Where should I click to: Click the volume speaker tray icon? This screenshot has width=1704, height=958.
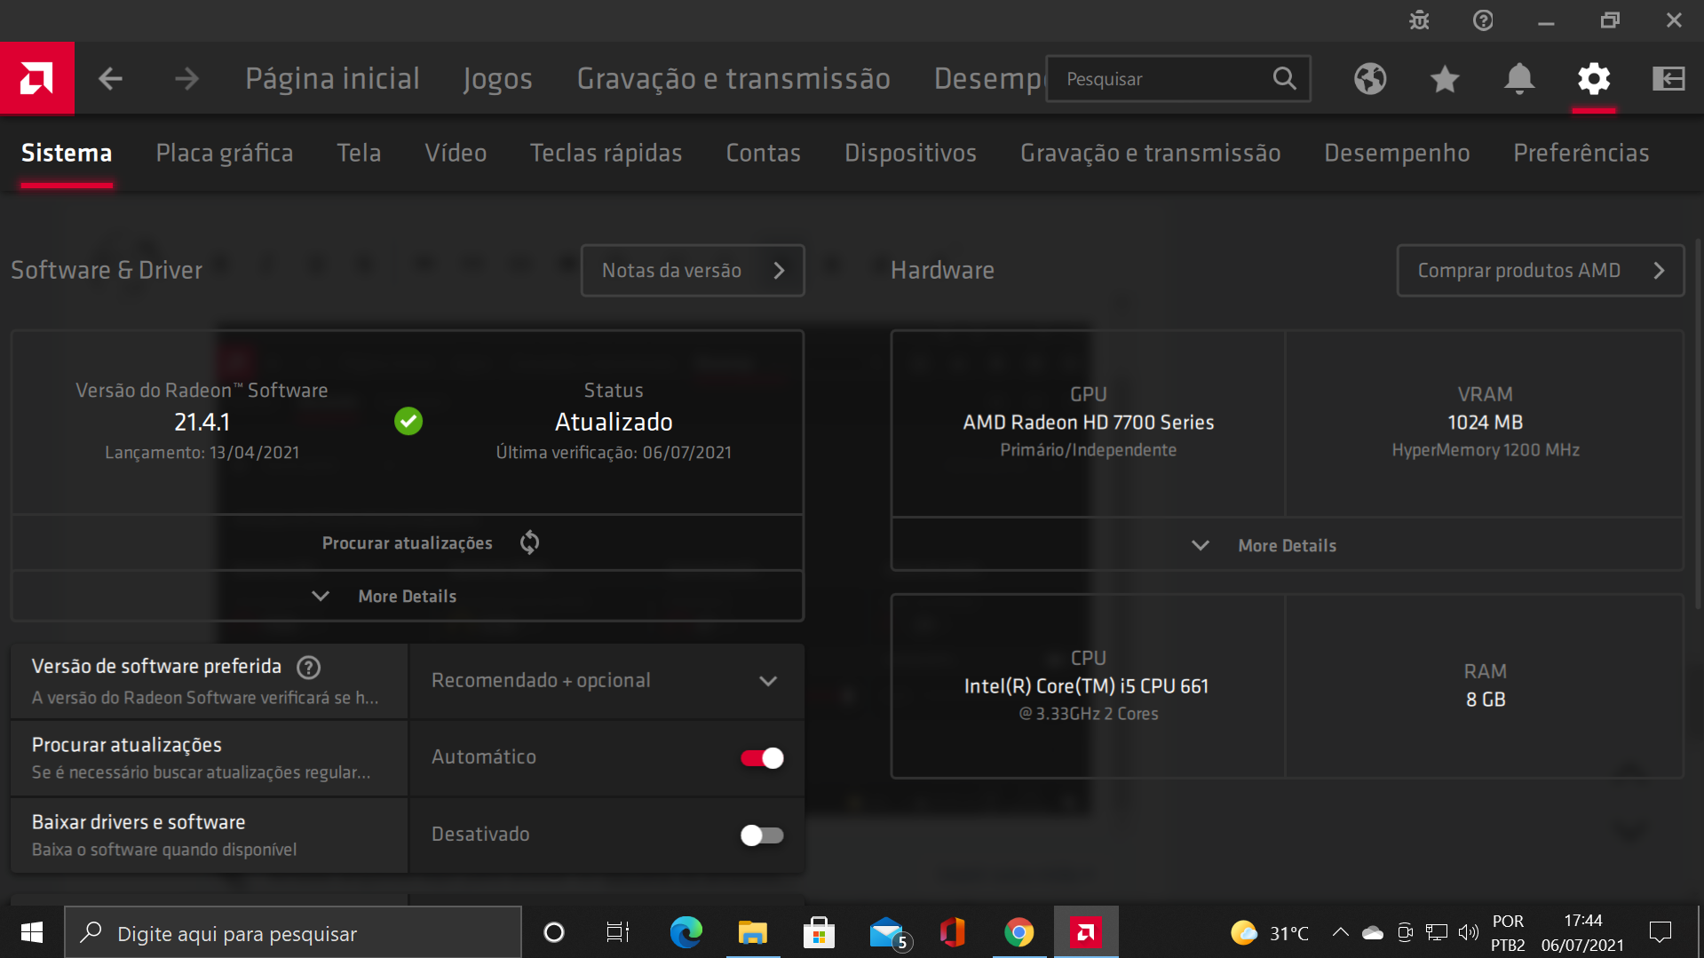(1468, 932)
